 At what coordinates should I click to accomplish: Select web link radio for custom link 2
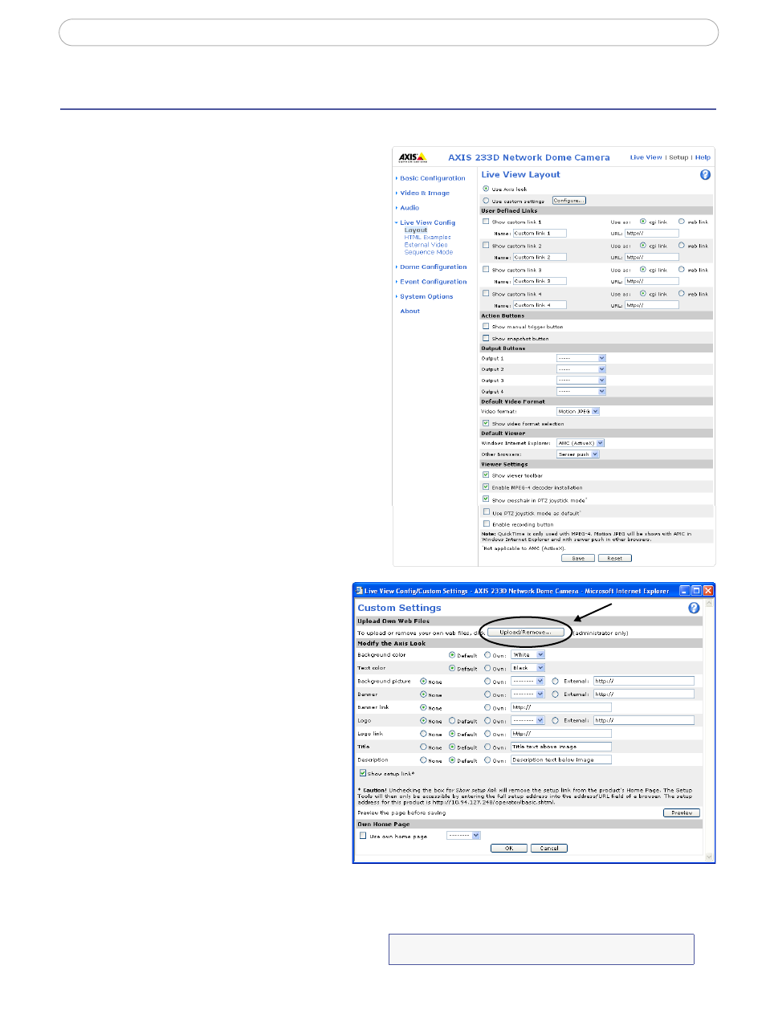pos(682,246)
